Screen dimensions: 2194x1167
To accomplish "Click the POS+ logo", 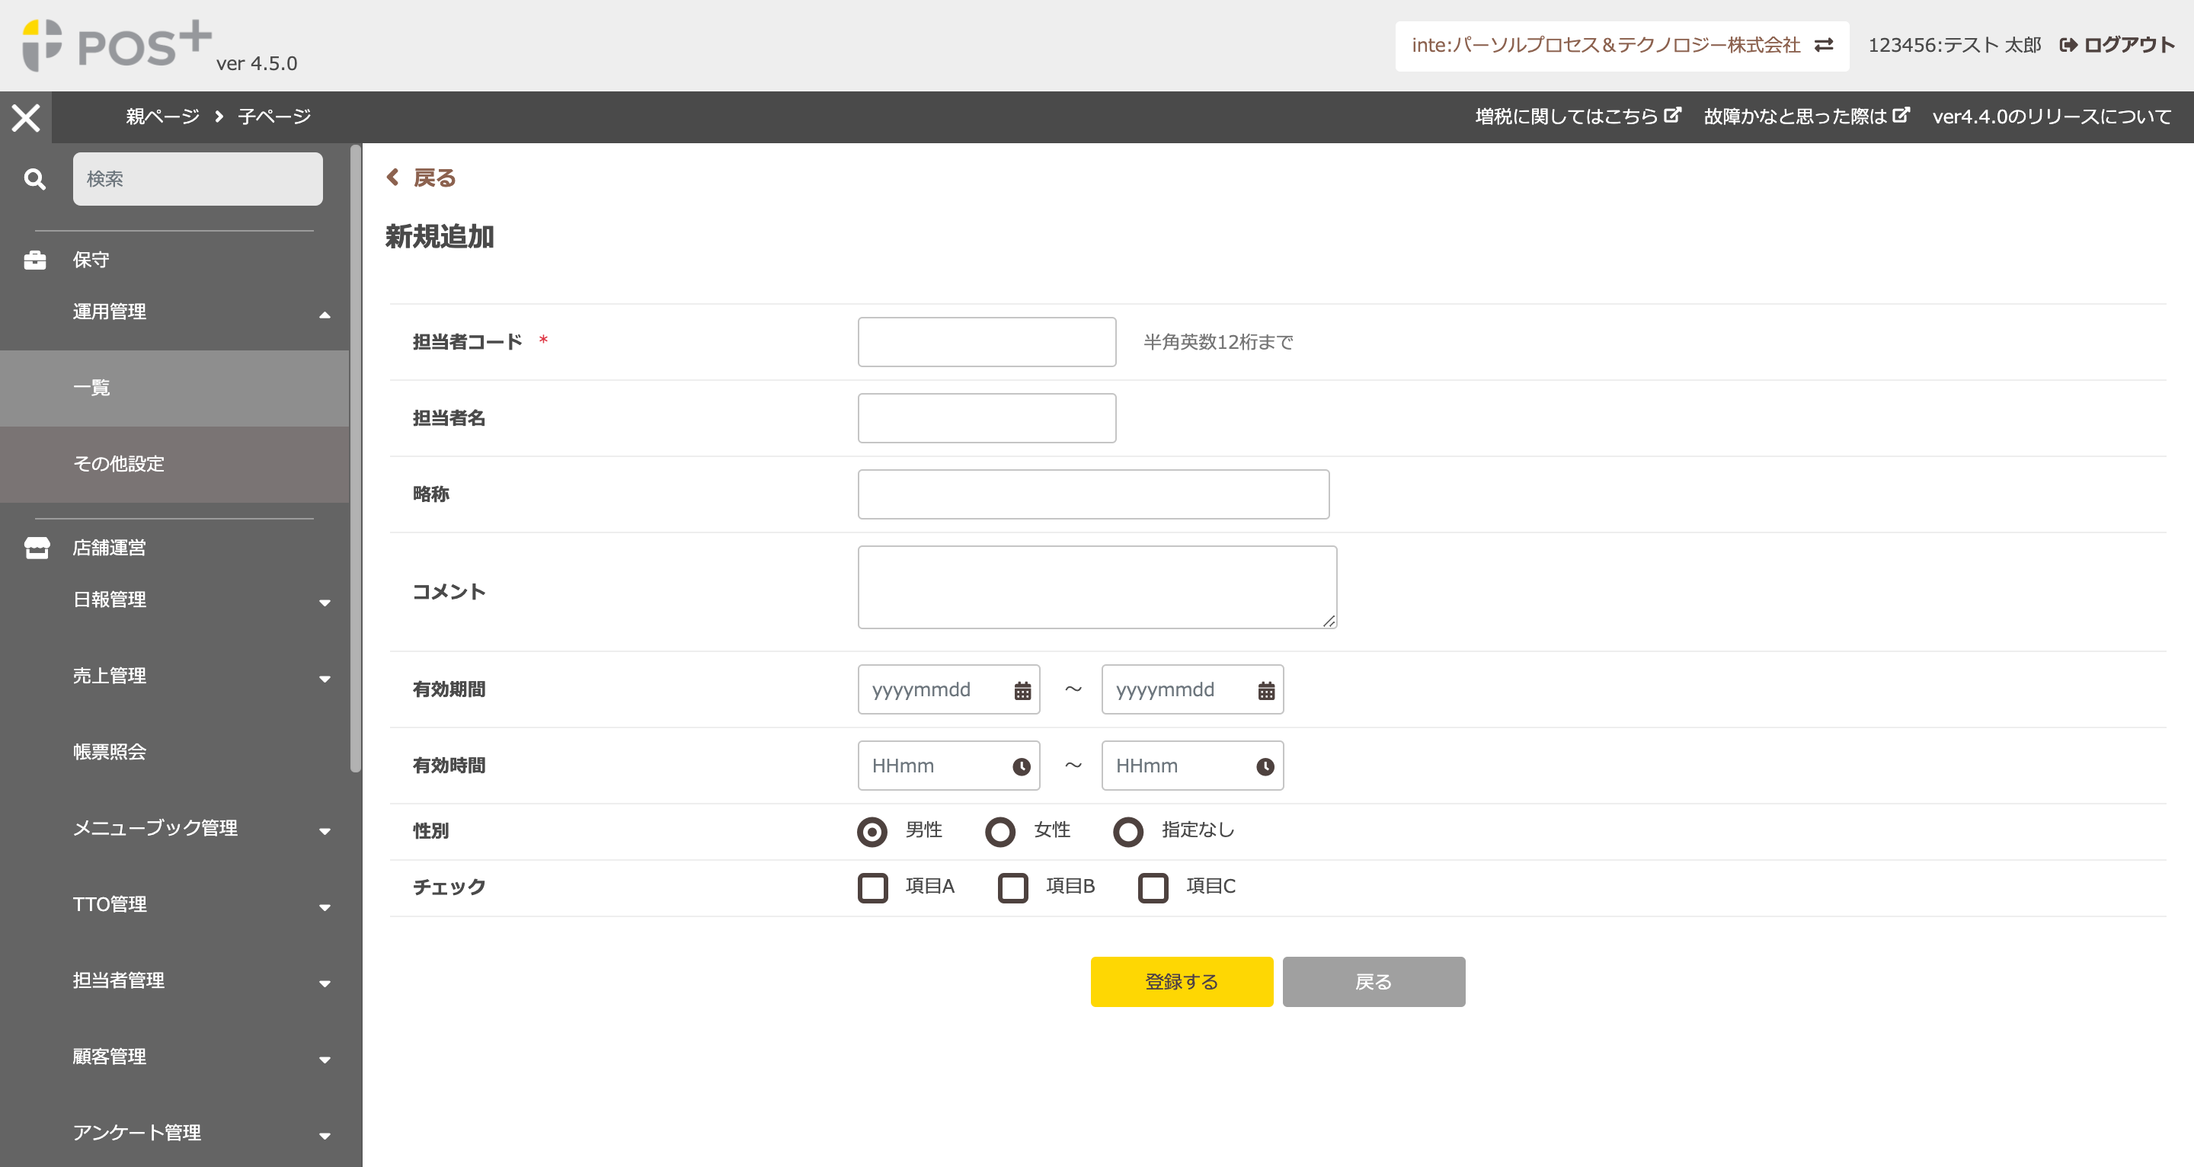I will pos(117,45).
